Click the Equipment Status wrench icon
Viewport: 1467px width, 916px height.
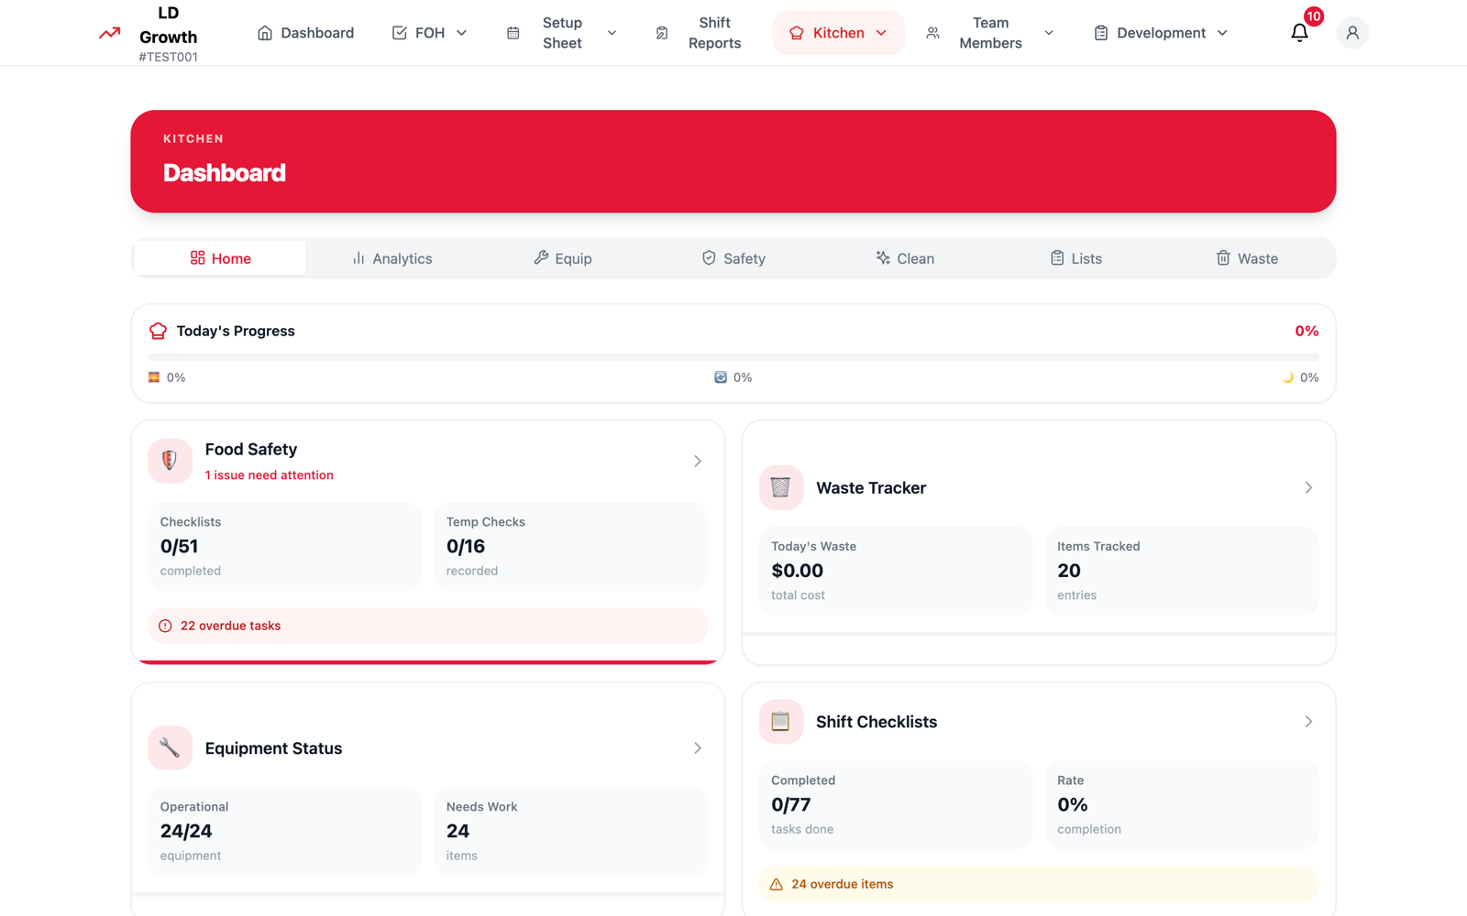pyautogui.click(x=170, y=748)
